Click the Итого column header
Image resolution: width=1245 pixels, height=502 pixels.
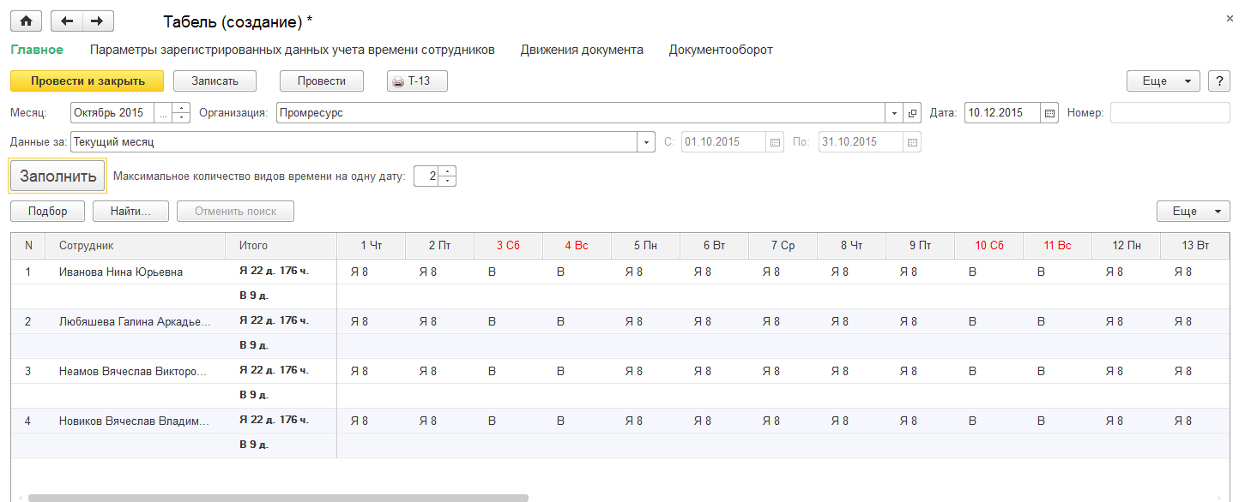click(281, 245)
